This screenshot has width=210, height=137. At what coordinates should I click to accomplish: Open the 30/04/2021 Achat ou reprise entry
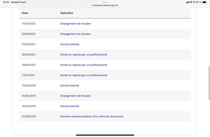[83, 55]
